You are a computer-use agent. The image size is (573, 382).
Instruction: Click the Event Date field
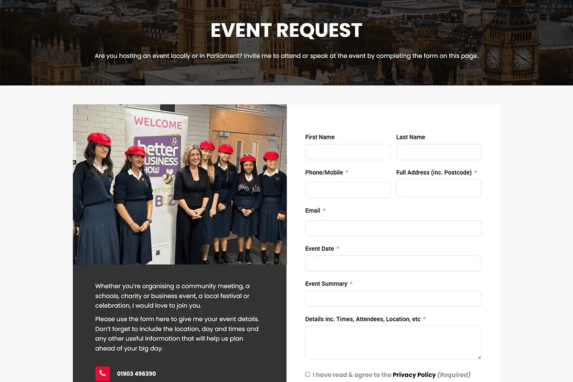tap(393, 264)
